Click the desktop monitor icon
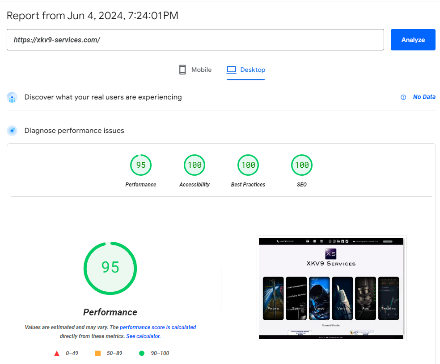 tap(231, 70)
